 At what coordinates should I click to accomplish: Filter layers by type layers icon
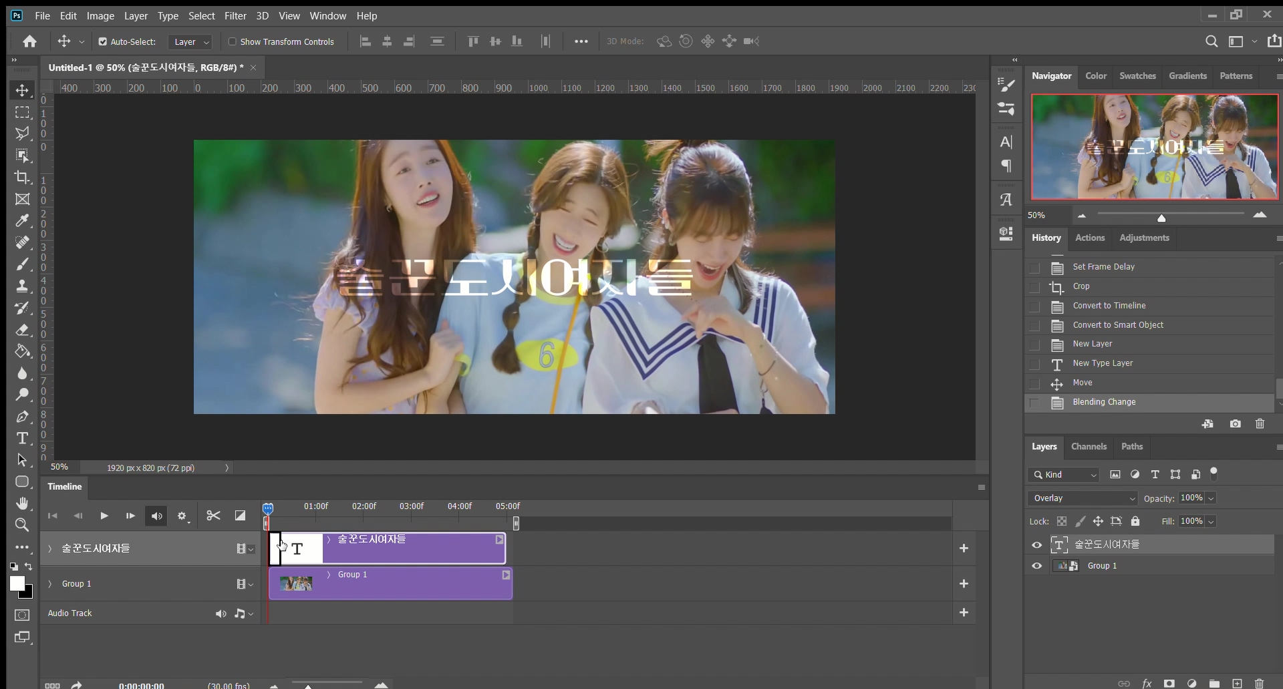point(1155,475)
